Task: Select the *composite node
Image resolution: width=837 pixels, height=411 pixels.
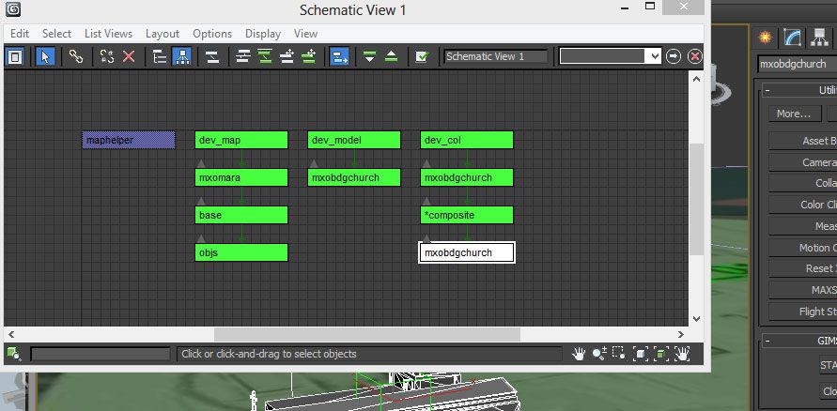Action: (x=467, y=216)
